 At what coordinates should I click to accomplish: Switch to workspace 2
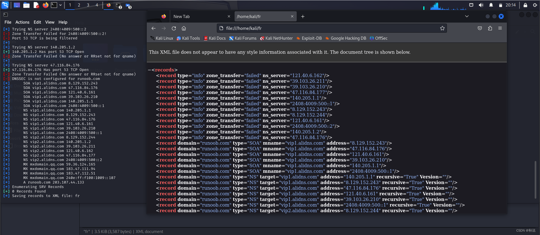point(79,5)
